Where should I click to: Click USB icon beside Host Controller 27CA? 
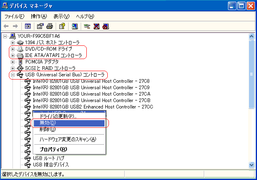point(28,94)
